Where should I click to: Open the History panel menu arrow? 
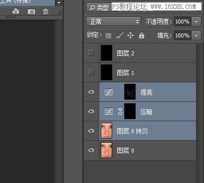point(58,2)
